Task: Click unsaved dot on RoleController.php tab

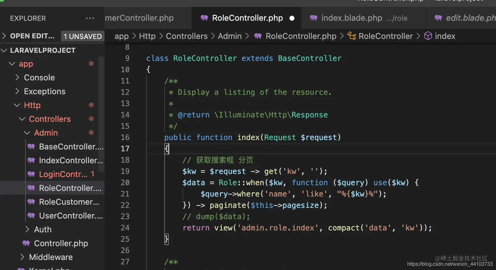Action: point(292,18)
